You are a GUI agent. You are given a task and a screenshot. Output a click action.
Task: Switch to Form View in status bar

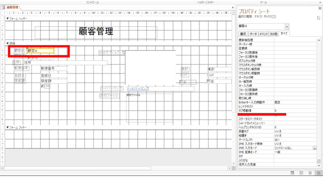click(x=292, y=173)
